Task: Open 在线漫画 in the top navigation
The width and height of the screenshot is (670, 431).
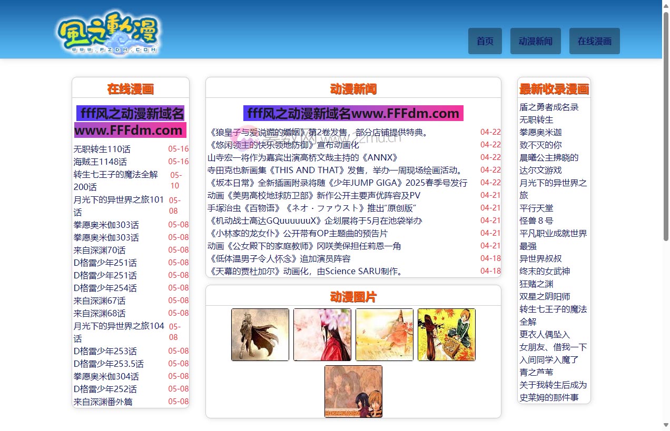Action: point(594,41)
